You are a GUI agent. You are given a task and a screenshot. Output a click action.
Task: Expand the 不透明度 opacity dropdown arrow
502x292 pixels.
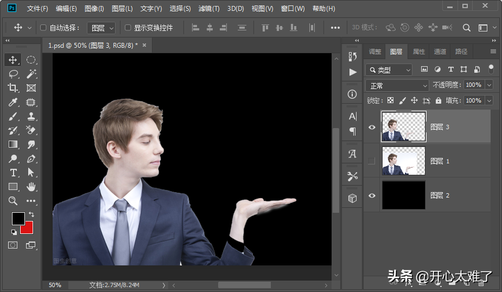pyautogui.click(x=489, y=85)
